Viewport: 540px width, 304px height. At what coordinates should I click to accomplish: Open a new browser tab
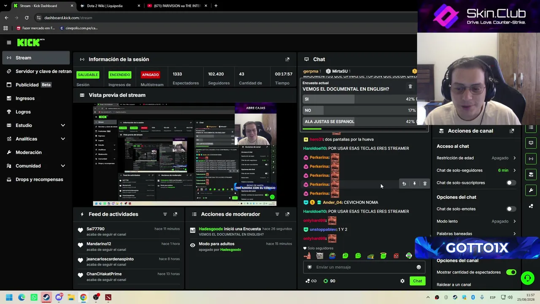point(216,6)
